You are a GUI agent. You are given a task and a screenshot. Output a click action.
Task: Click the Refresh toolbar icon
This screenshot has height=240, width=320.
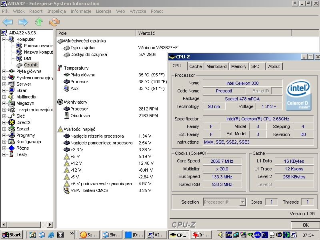[54, 22]
